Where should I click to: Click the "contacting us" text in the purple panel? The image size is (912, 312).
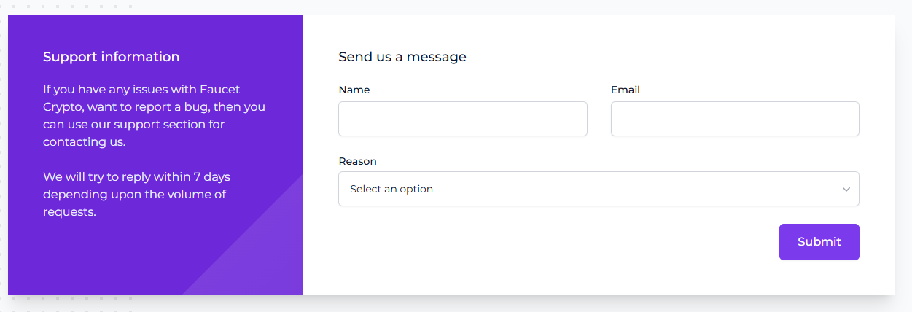[84, 142]
